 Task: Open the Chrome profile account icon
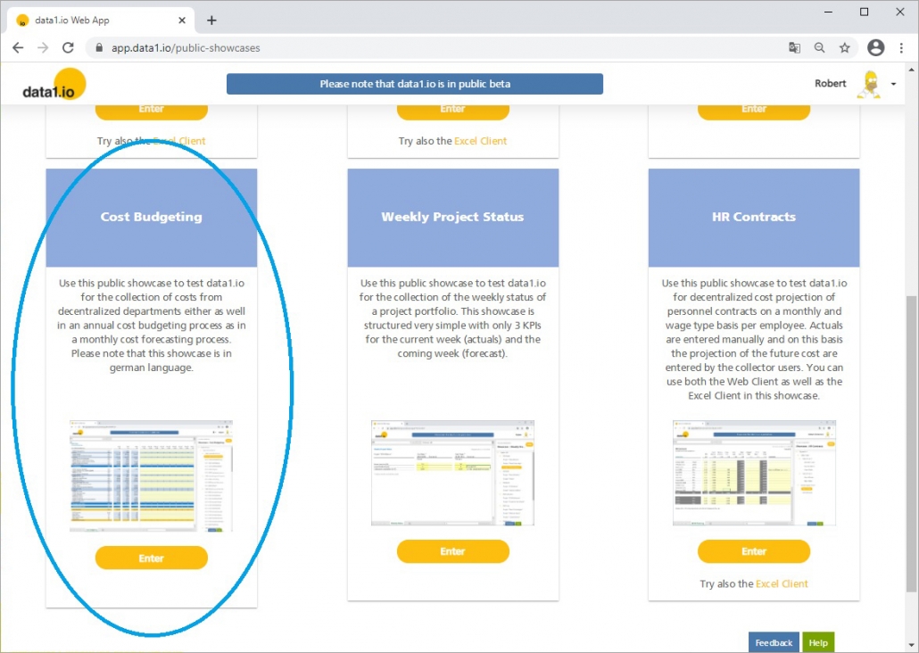[875, 48]
